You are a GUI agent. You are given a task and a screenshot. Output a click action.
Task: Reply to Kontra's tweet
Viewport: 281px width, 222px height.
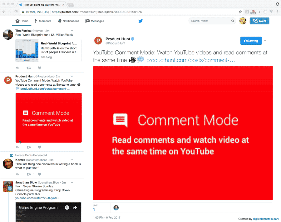pos(17,174)
